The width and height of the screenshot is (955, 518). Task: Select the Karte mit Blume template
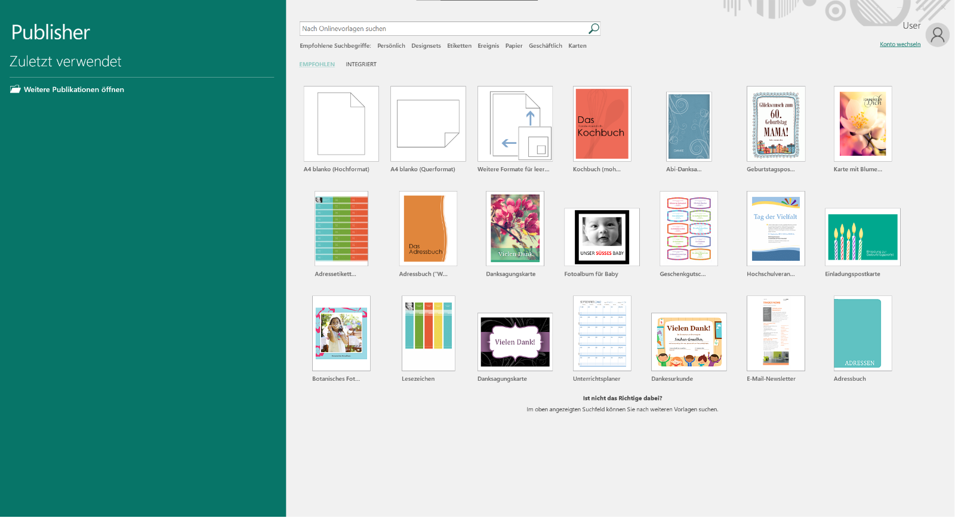(863, 124)
